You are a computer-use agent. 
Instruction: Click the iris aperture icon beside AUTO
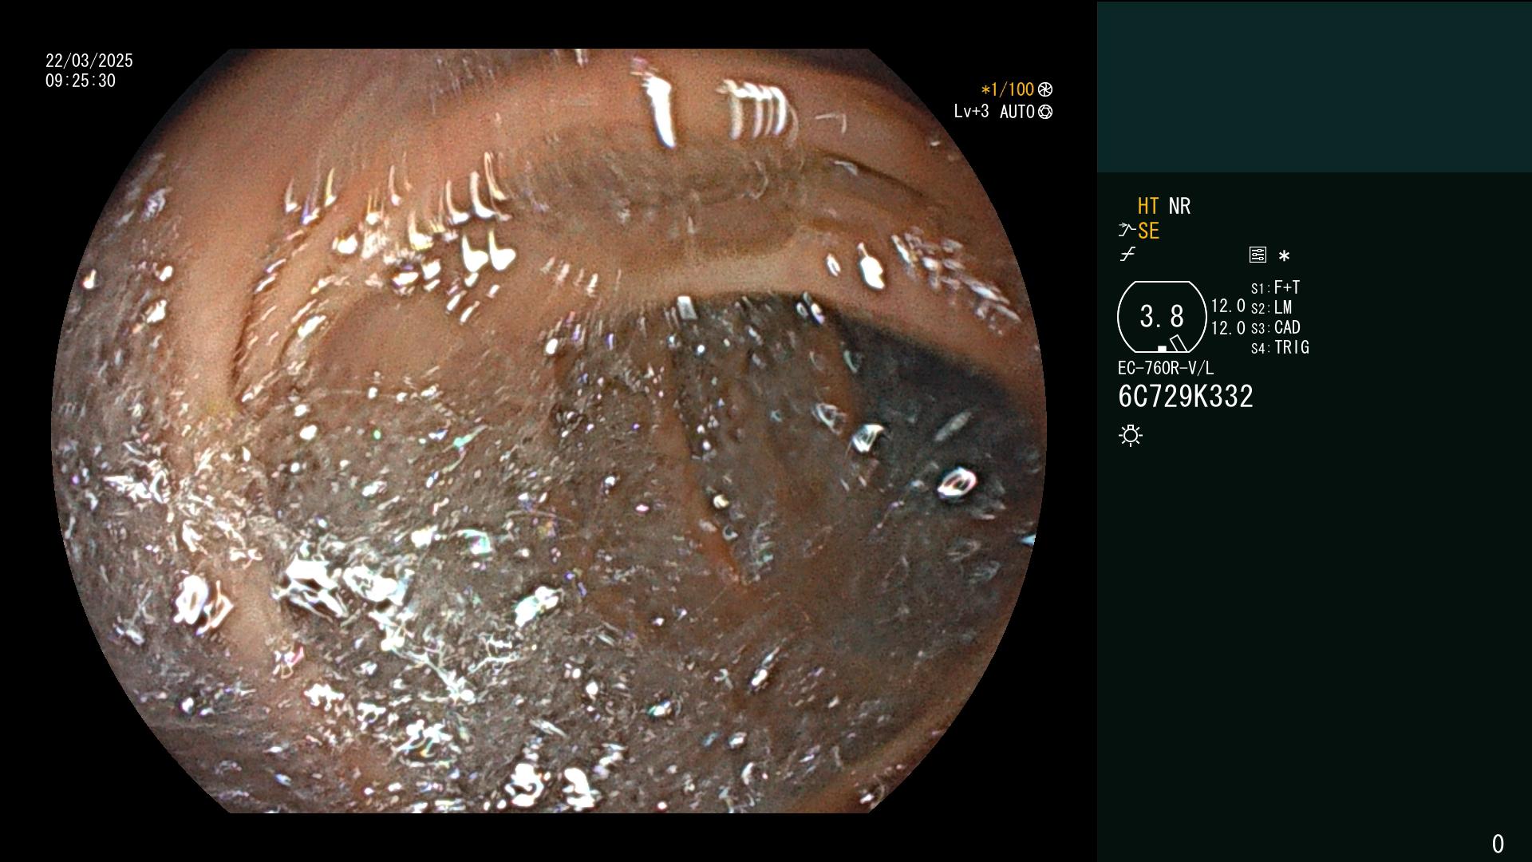coord(1045,112)
